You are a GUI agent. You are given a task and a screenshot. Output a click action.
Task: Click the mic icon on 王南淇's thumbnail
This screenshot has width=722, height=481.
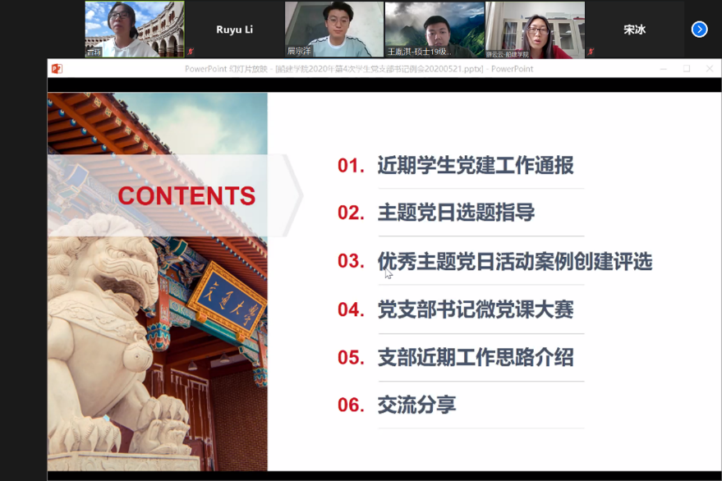[x=392, y=52]
